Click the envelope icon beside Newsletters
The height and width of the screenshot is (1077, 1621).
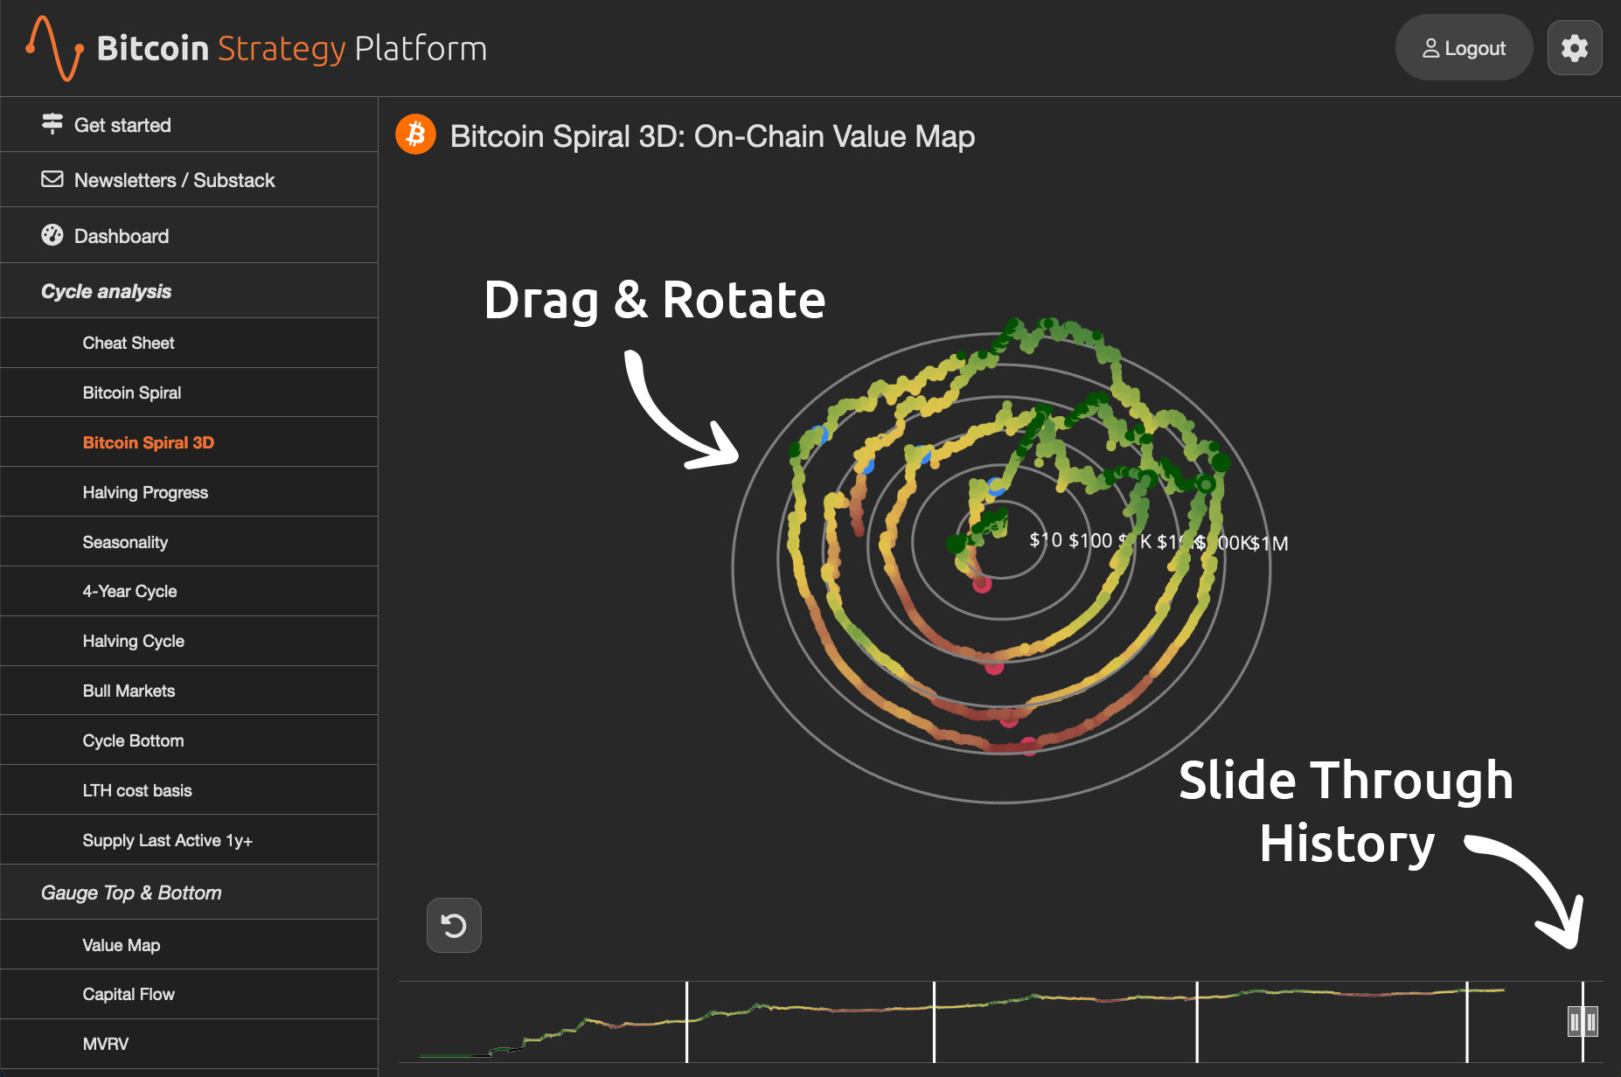click(x=52, y=179)
